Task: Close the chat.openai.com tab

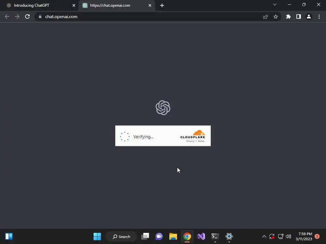Action: 150,5
